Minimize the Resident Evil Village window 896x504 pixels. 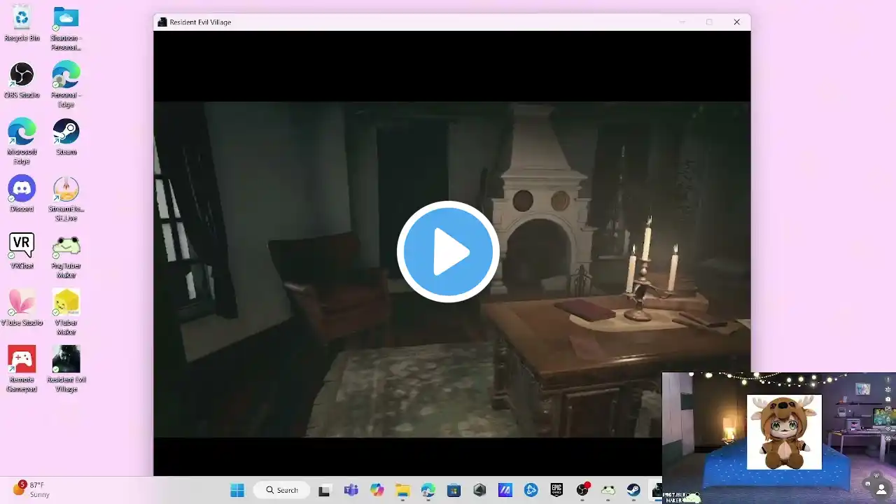[x=682, y=22]
